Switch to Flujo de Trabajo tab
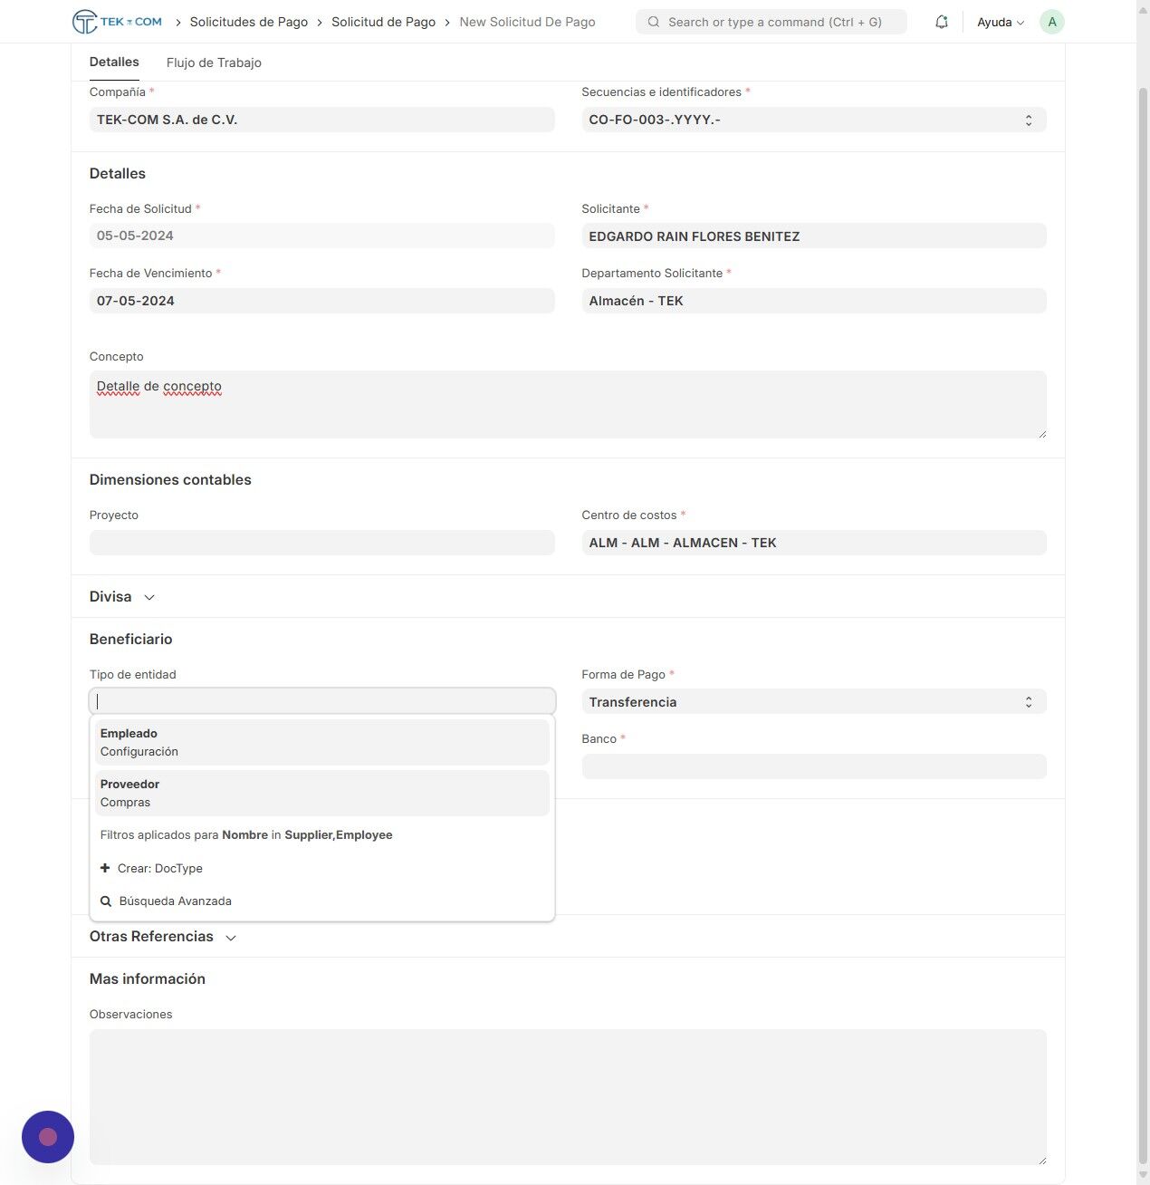 pyautogui.click(x=214, y=63)
